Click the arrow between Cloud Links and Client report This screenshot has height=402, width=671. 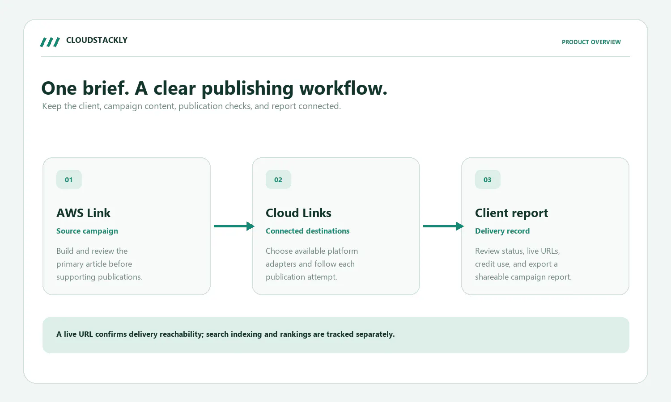(443, 226)
